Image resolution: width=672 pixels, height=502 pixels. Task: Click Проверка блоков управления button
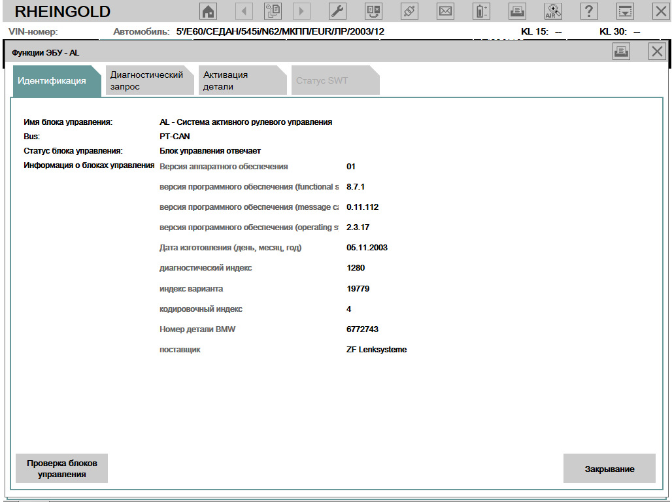[61, 469]
